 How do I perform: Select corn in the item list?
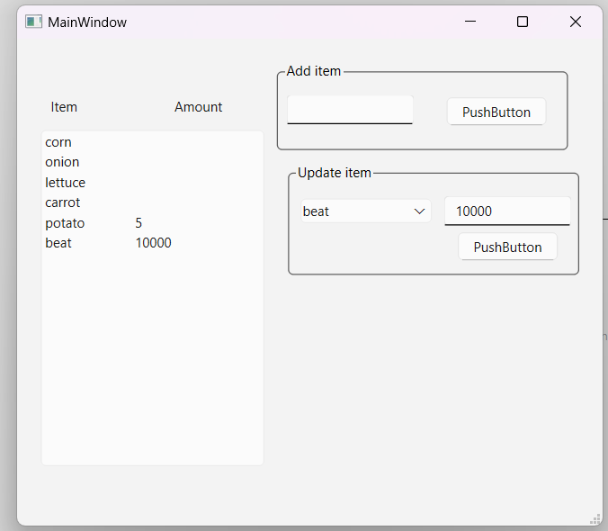[x=58, y=142]
